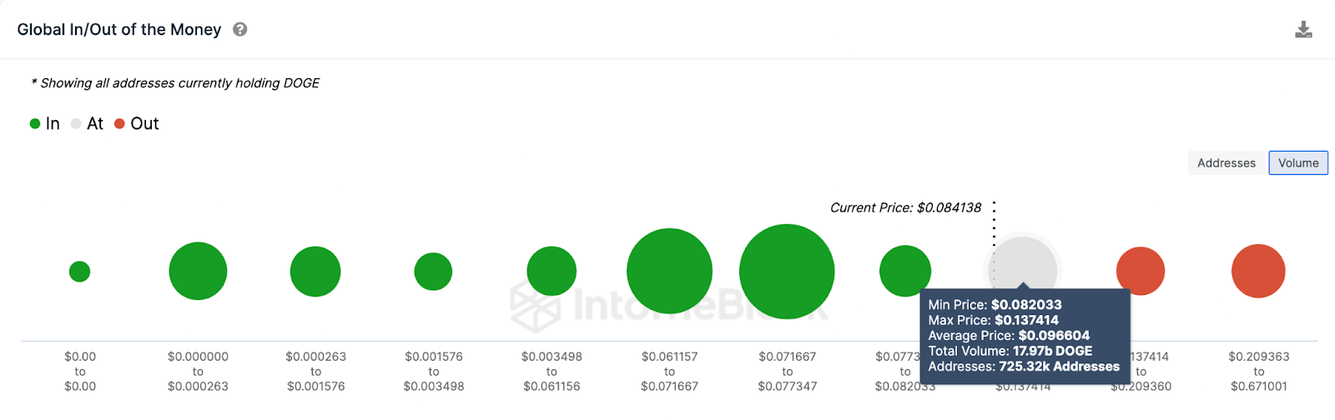Click the download chart icon

point(1303,30)
